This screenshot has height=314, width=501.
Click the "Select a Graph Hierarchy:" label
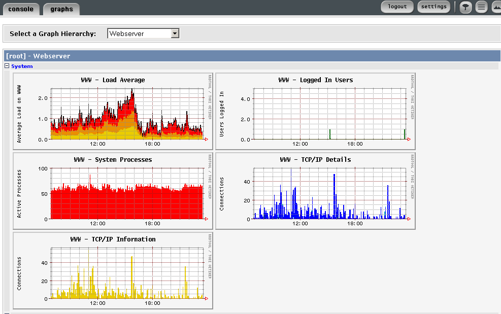point(53,33)
